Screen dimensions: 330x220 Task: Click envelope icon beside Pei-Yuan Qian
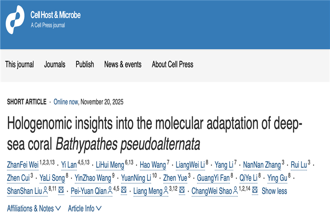point(123,191)
